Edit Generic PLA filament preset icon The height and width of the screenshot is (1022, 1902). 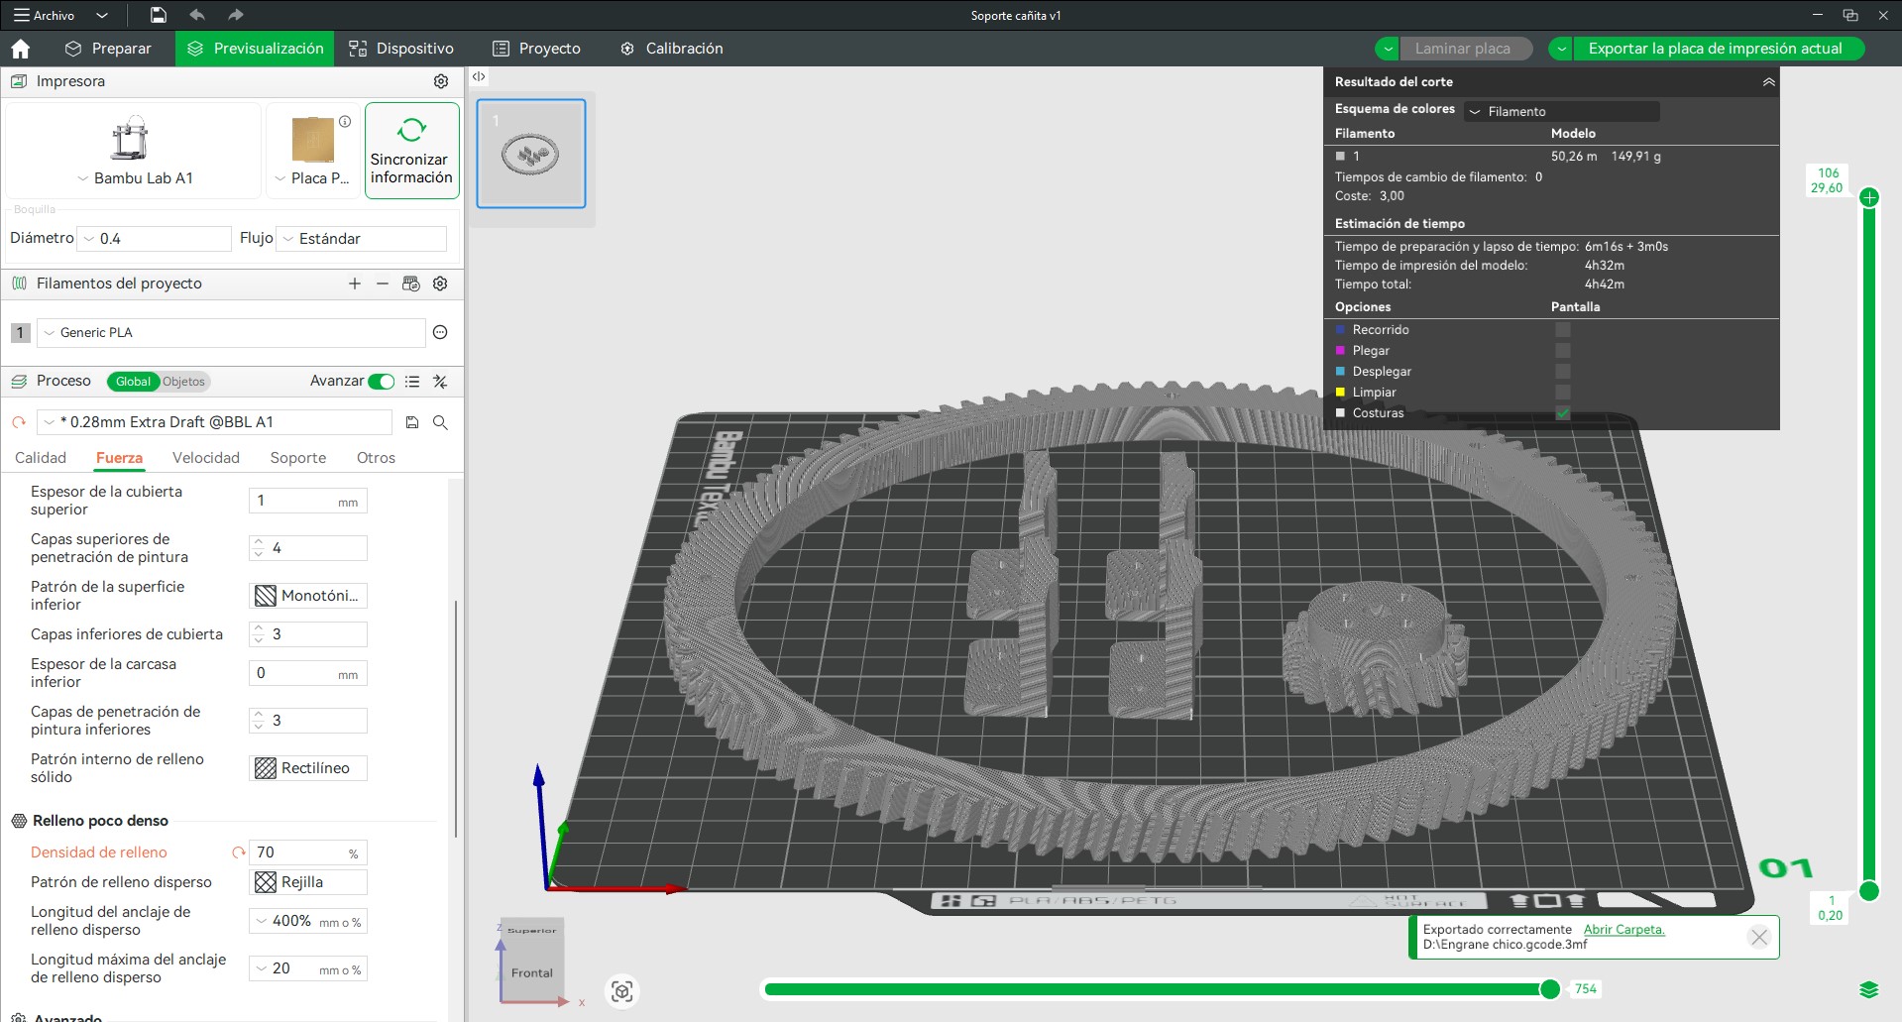pyautogui.click(x=440, y=333)
